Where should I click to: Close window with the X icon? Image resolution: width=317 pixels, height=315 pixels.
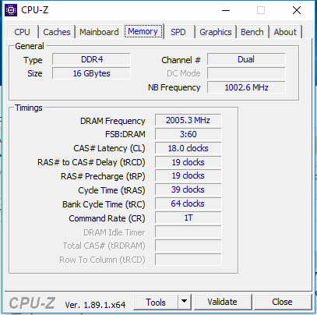click(x=297, y=10)
